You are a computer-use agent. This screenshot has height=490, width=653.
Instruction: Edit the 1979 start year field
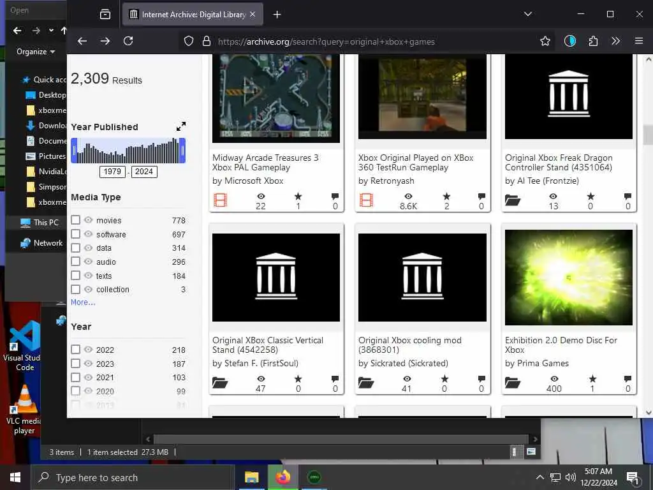point(112,172)
